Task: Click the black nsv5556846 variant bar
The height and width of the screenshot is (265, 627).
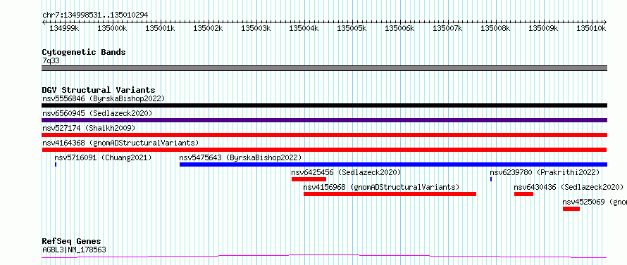Action: (324, 105)
